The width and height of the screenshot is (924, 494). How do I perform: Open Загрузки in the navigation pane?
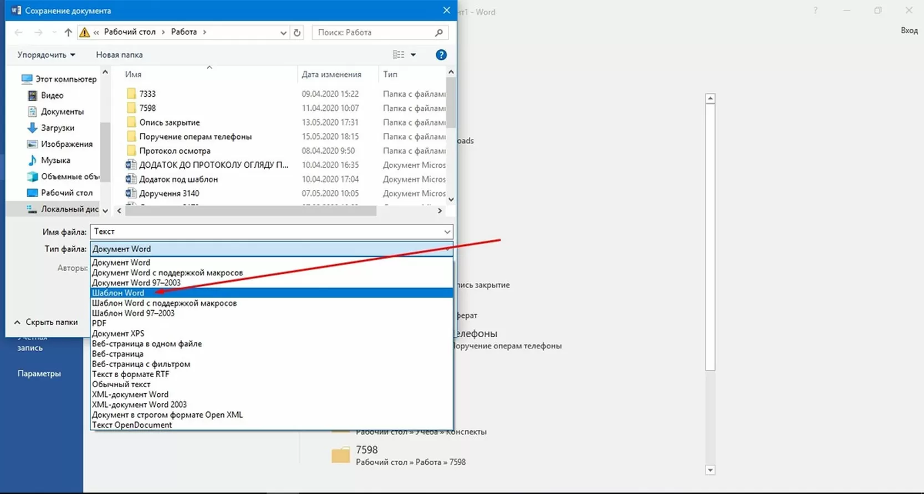(50, 128)
